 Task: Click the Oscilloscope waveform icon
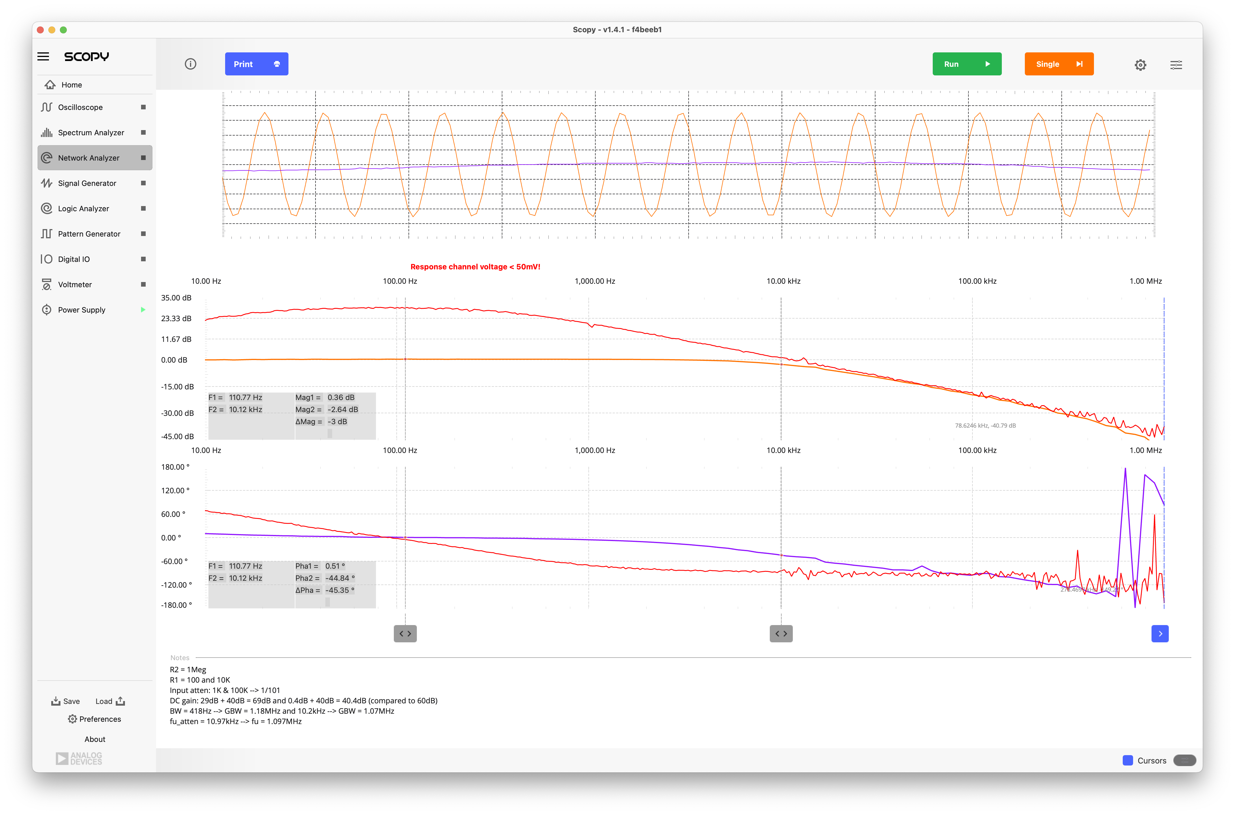(47, 107)
